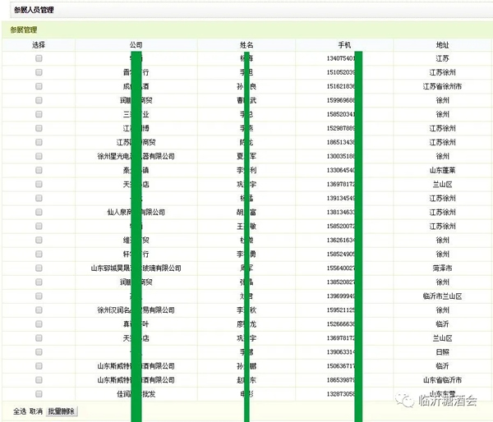Select the checkbox in the 临沂市兰山区 row
Image resolution: width=493 pixels, height=422 pixels.
(x=39, y=296)
